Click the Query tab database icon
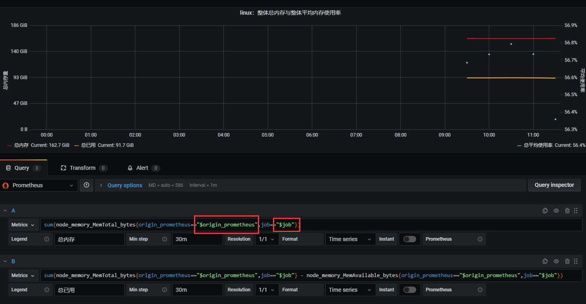The width and height of the screenshot is (586, 304). [x=8, y=168]
